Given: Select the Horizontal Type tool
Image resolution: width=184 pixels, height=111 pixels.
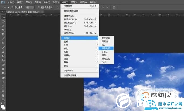Looking at the screenshot, I should (x=3, y=82).
